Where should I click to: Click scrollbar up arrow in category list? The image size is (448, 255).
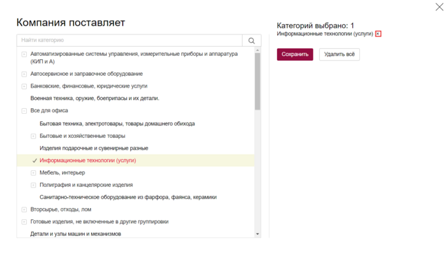pyautogui.click(x=258, y=50)
